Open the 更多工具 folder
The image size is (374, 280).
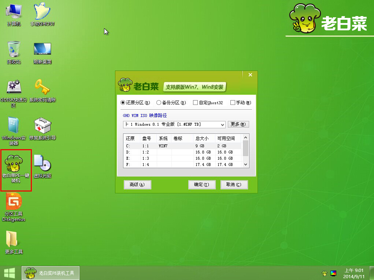[x=14, y=243]
